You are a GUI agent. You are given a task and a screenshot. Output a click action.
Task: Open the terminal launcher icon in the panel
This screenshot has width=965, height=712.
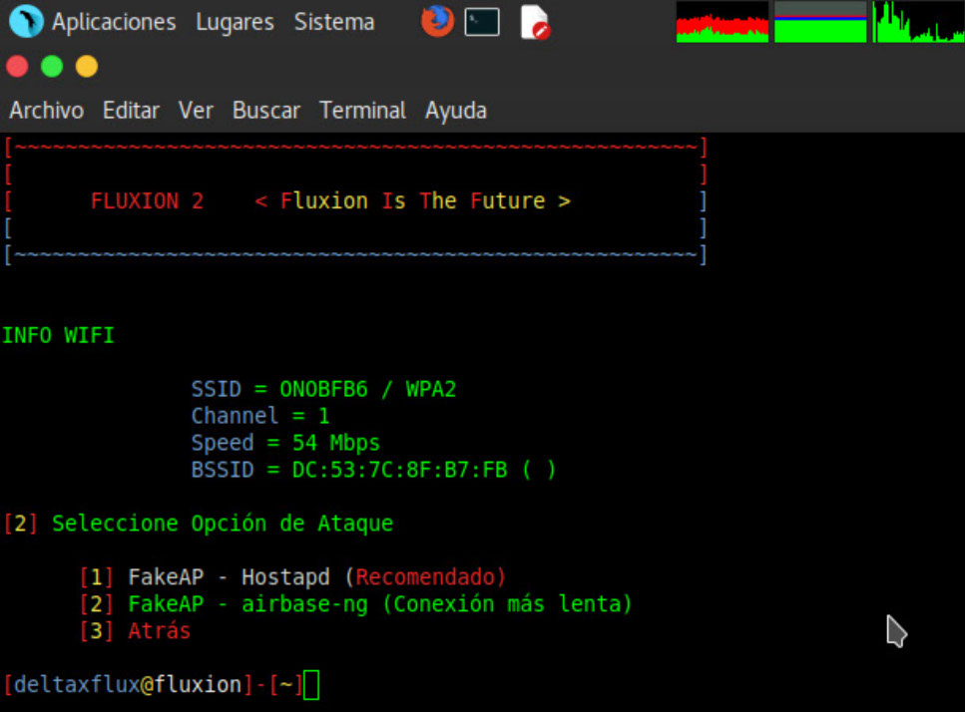(x=482, y=22)
